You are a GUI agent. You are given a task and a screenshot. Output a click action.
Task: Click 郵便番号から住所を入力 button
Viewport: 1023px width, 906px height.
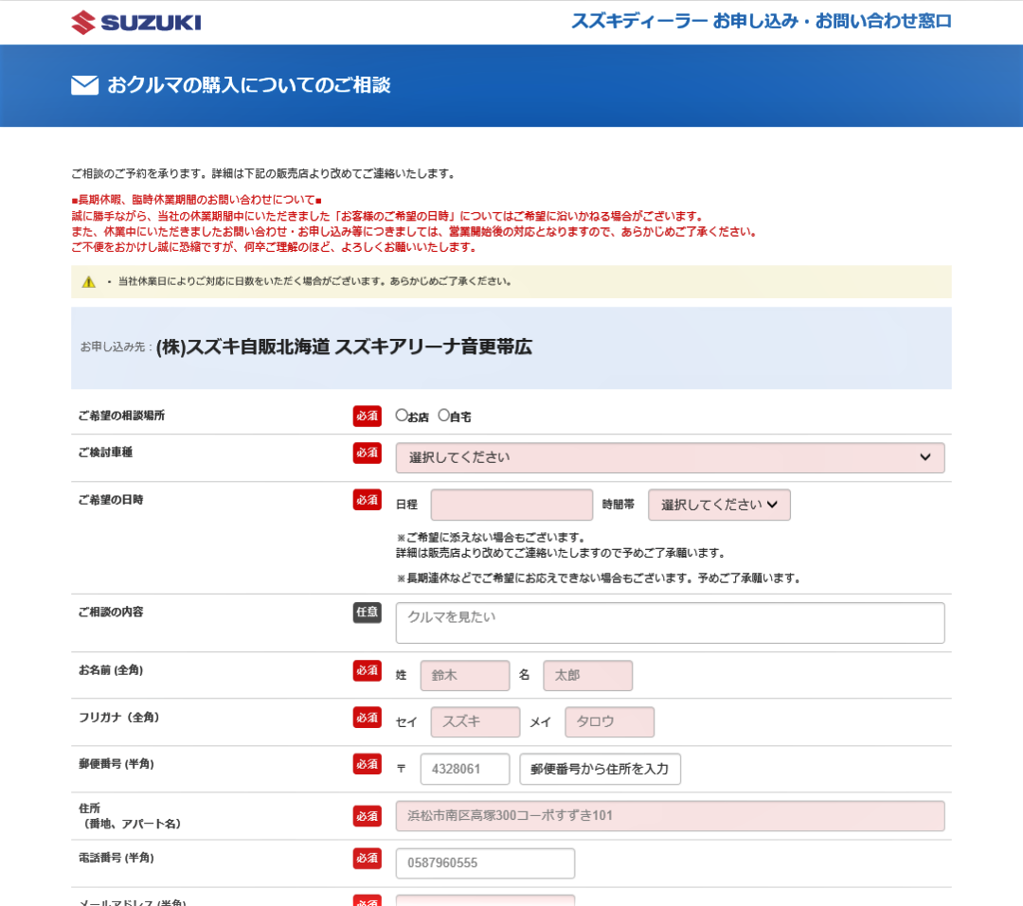coord(601,769)
